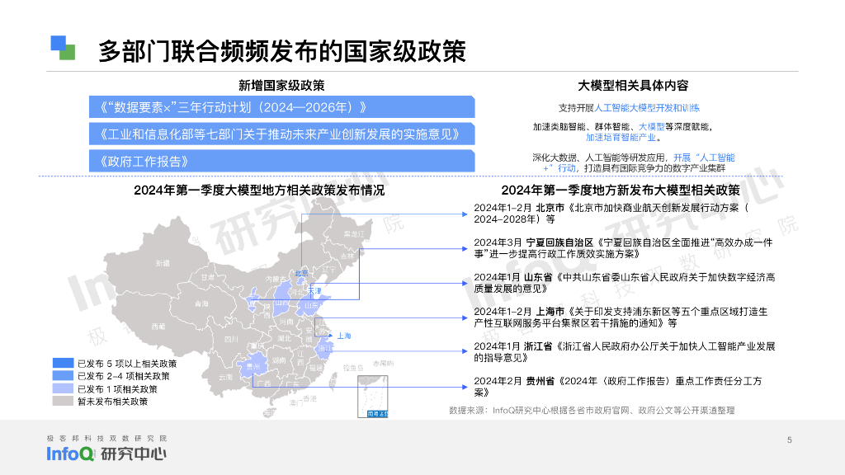Click the 浙江 highlighted province on map
Image resolution: width=845 pixels, height=475 pixels.
coord(325,349)
